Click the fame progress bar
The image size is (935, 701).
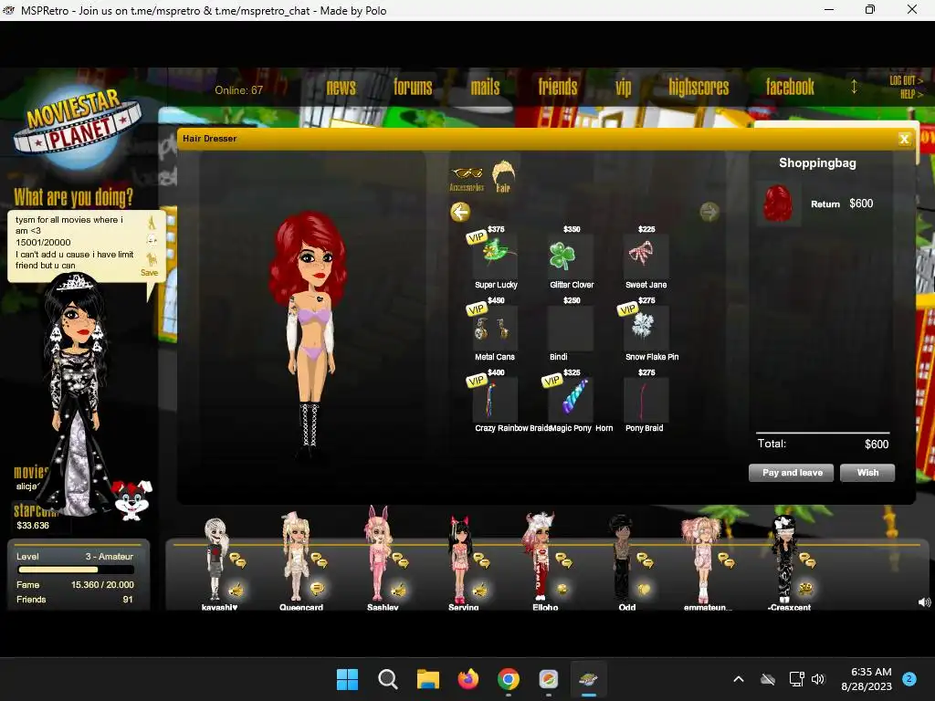[x=75, y=570]
